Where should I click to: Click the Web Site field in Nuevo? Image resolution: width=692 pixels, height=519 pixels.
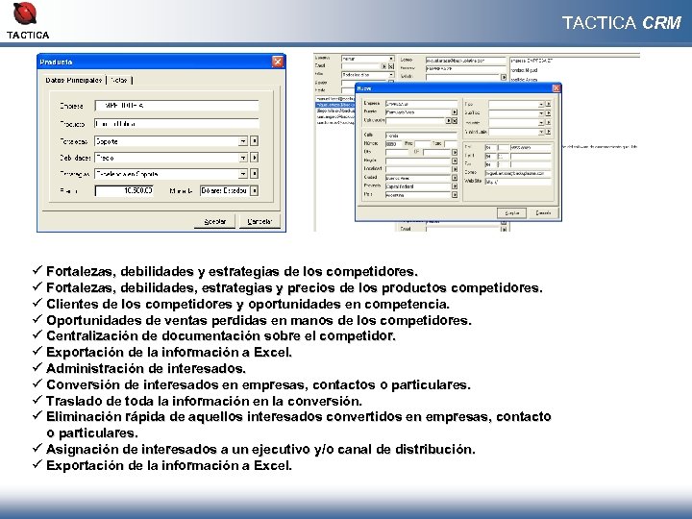[518, 182]
